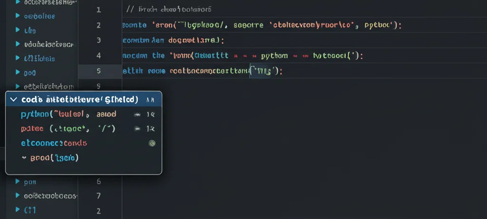Screen dimensions: 487x219
Task: Expand the "eoidetwoboeces" sidebar item arrow
Action: tap(18, 196)
